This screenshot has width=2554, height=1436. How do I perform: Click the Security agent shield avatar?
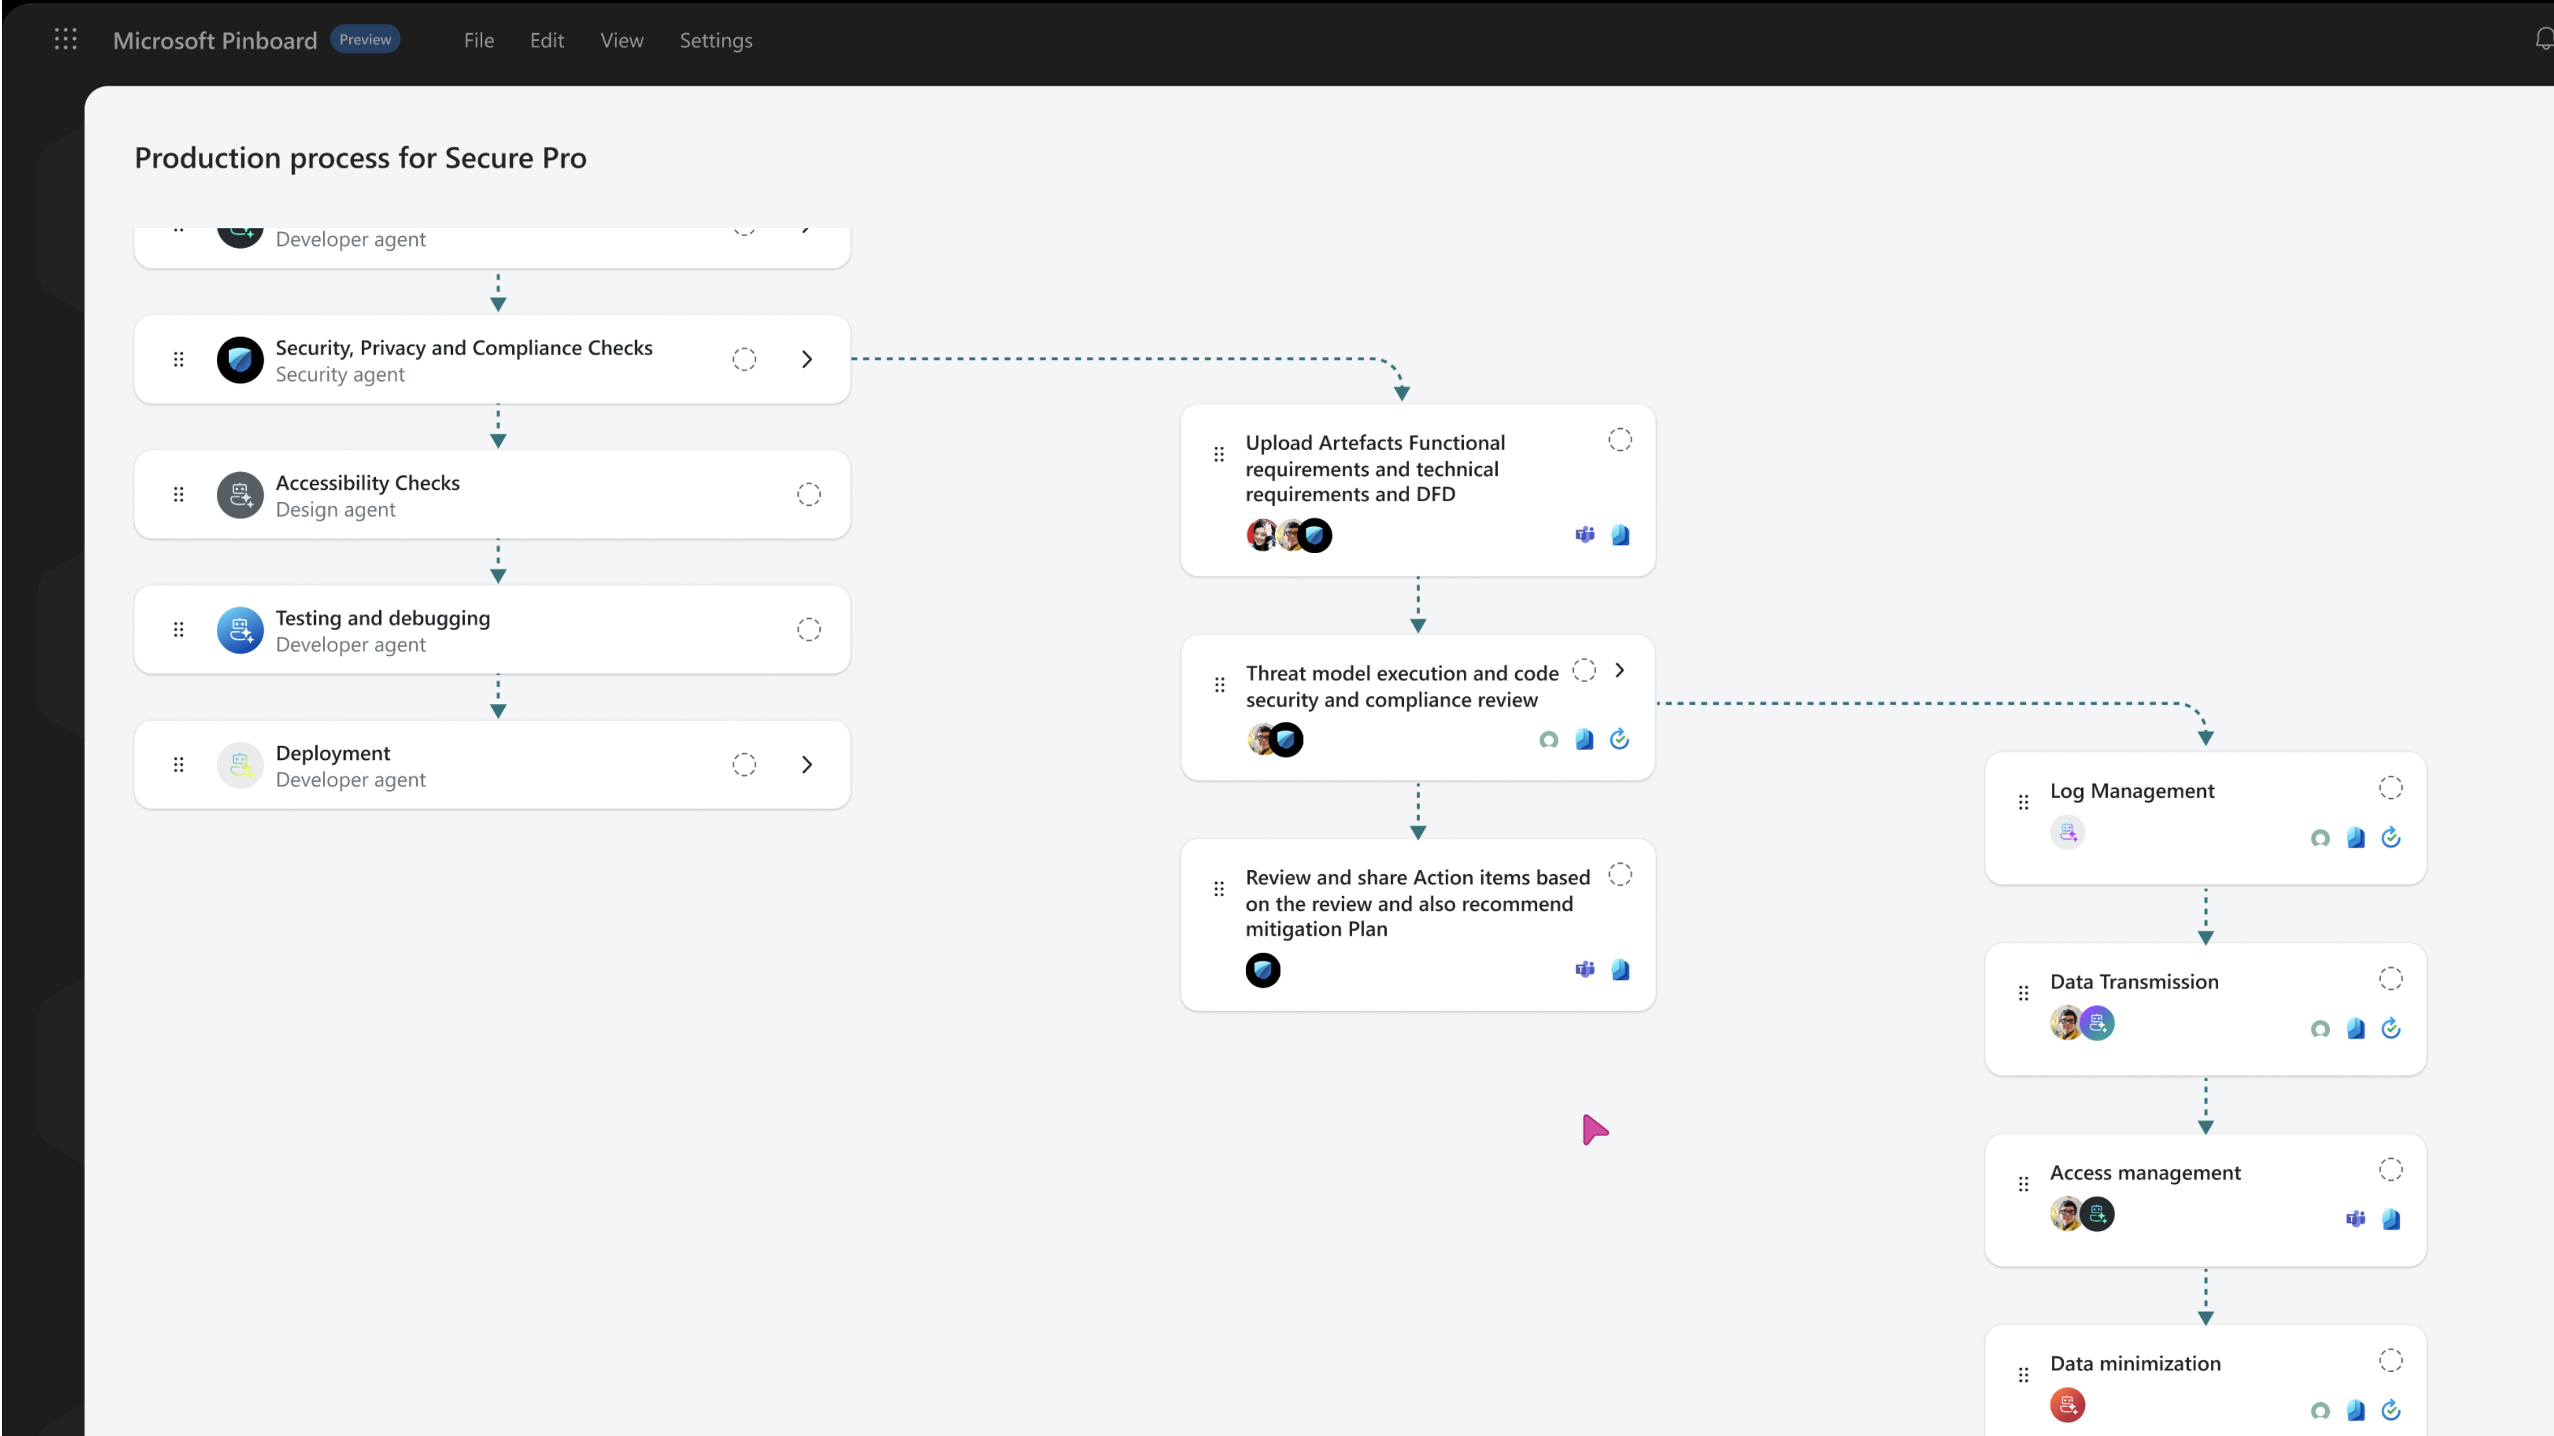click(x=240, y=360)
